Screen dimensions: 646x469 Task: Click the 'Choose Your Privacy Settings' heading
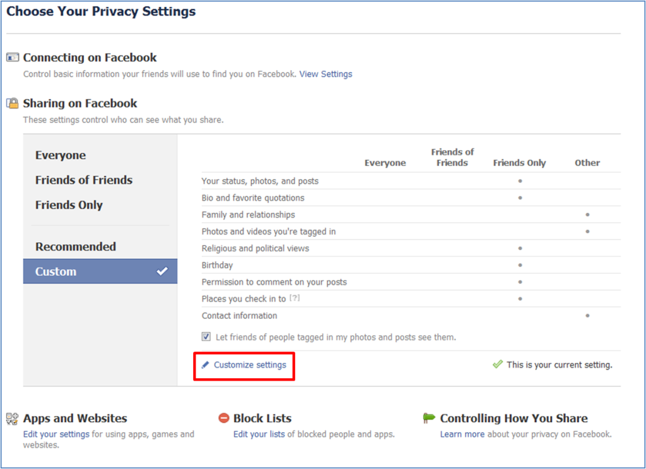coord(101,11)
